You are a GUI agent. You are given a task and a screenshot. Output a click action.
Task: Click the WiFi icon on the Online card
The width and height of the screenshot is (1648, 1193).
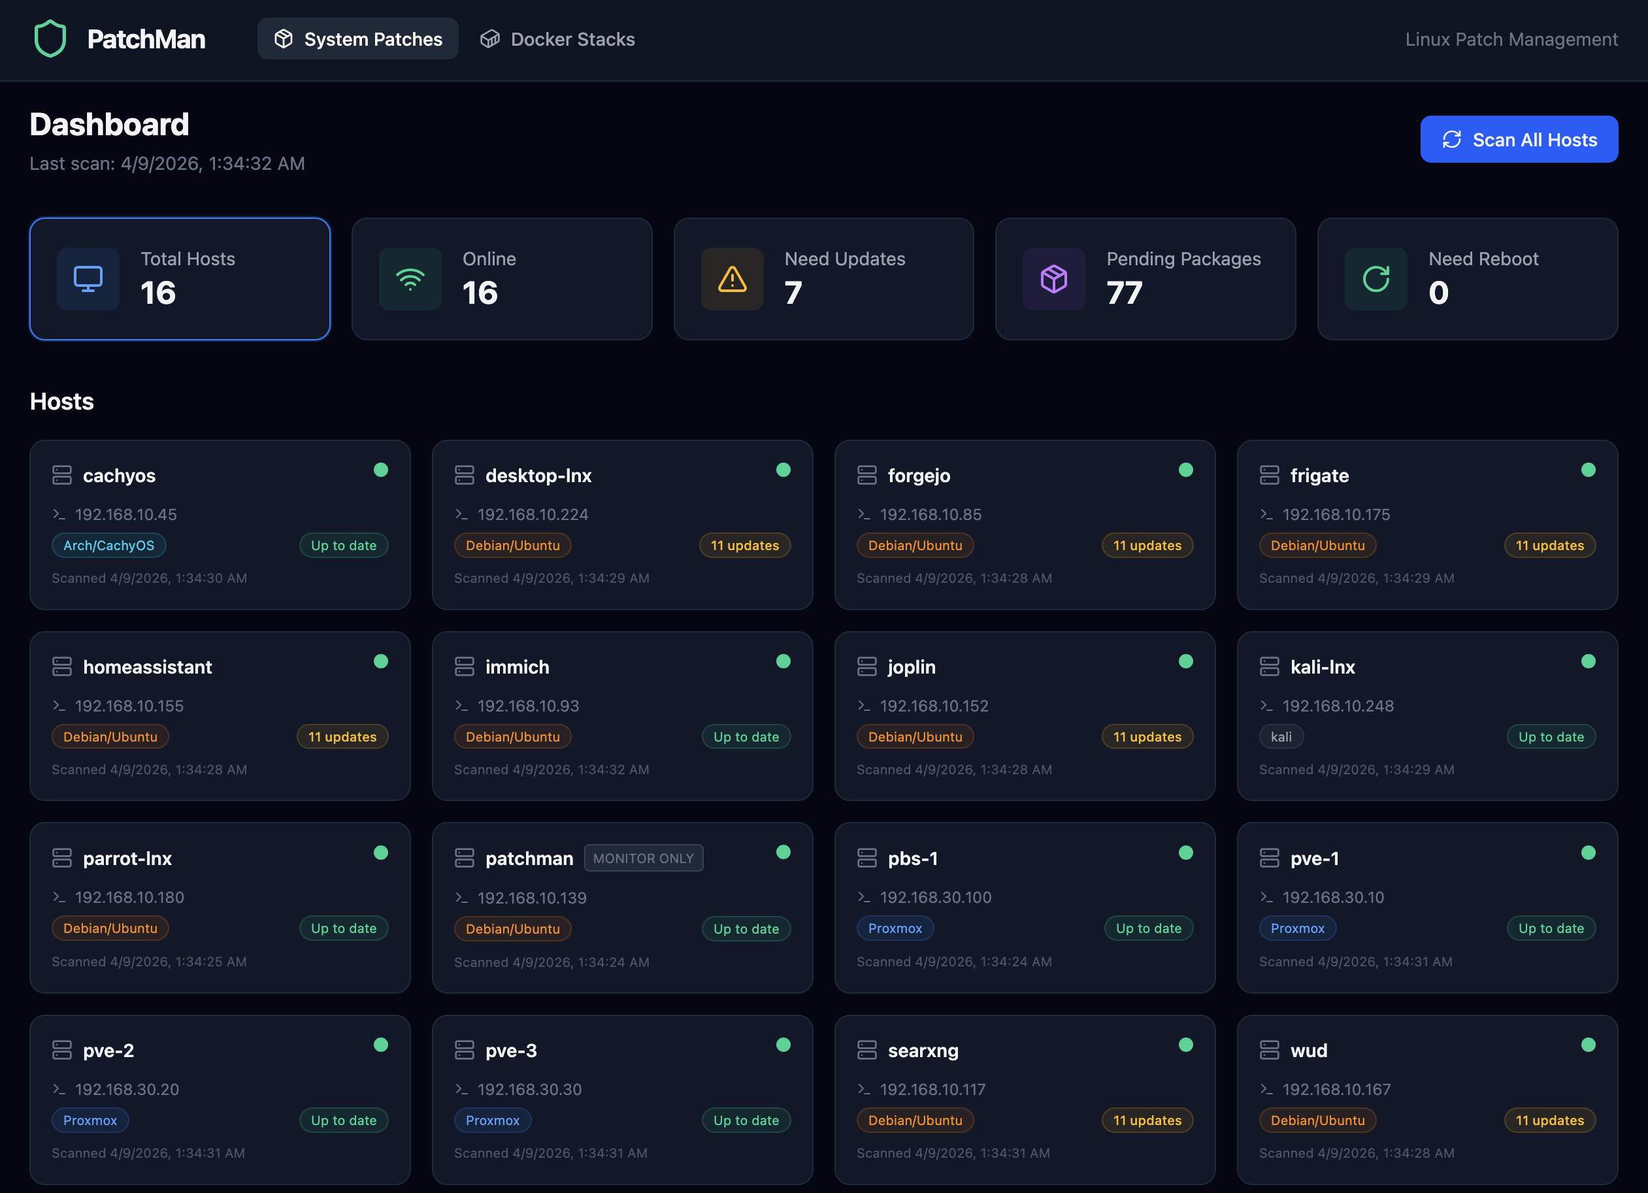click(410, 278)
